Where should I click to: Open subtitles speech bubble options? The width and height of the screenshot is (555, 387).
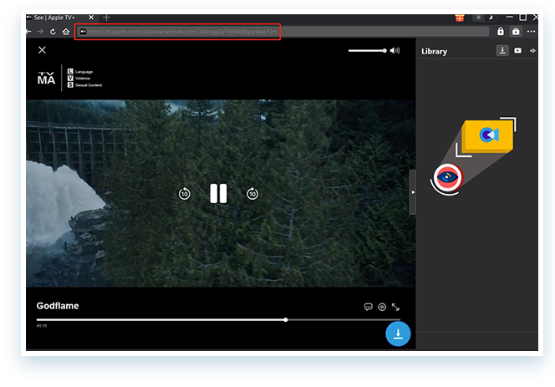(x=368, y=307)
